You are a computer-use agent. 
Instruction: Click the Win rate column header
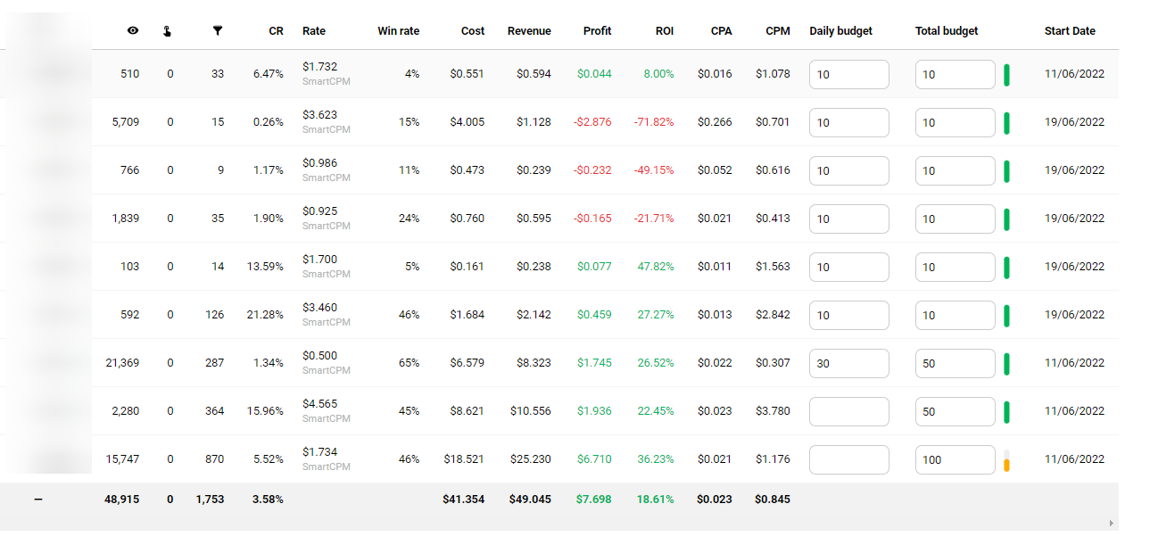(x=398, y=31)
